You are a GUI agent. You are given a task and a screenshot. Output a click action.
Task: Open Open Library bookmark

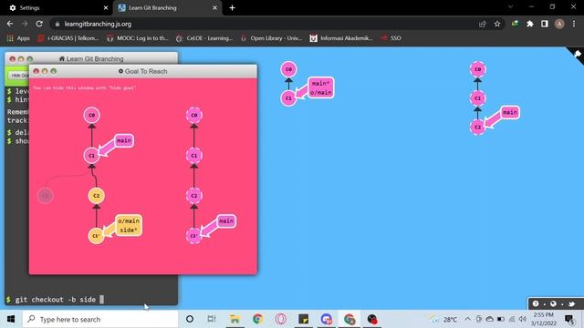(x=272, y=38)
